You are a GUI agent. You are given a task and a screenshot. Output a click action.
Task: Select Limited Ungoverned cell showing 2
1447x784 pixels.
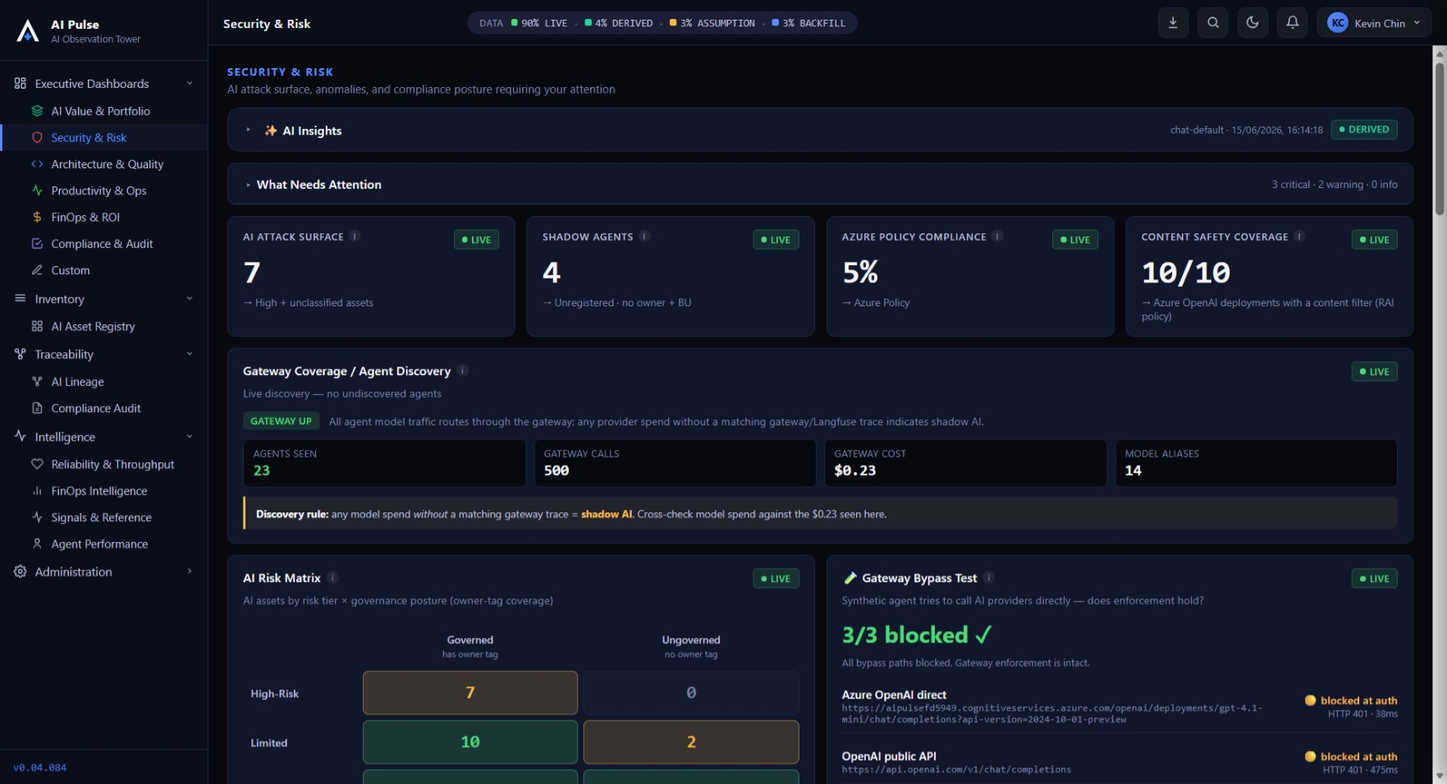[691, 742]
